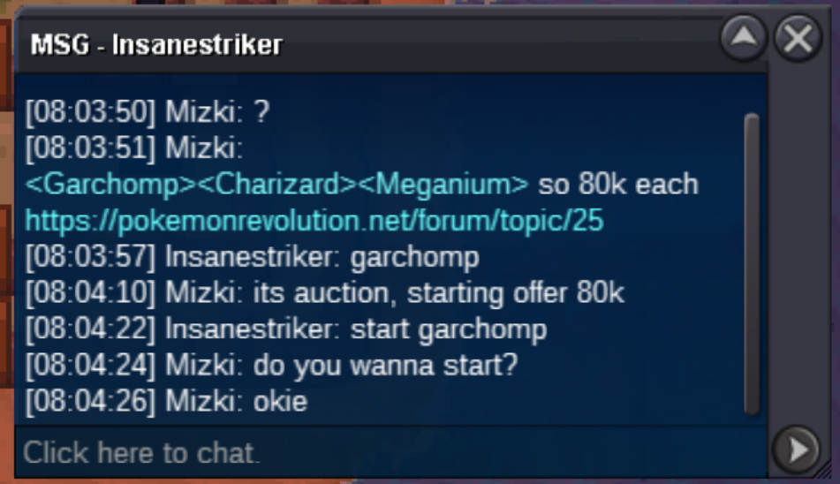Viewport: 840px width, 484px height.
Task: Click the 'do you wanna start?' message
Action: tap(271, 367)
